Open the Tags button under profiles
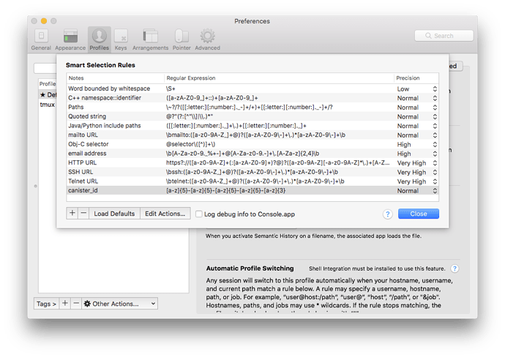Image resolution: width=505 pixels, height=357 pixels. pos(46,304)
